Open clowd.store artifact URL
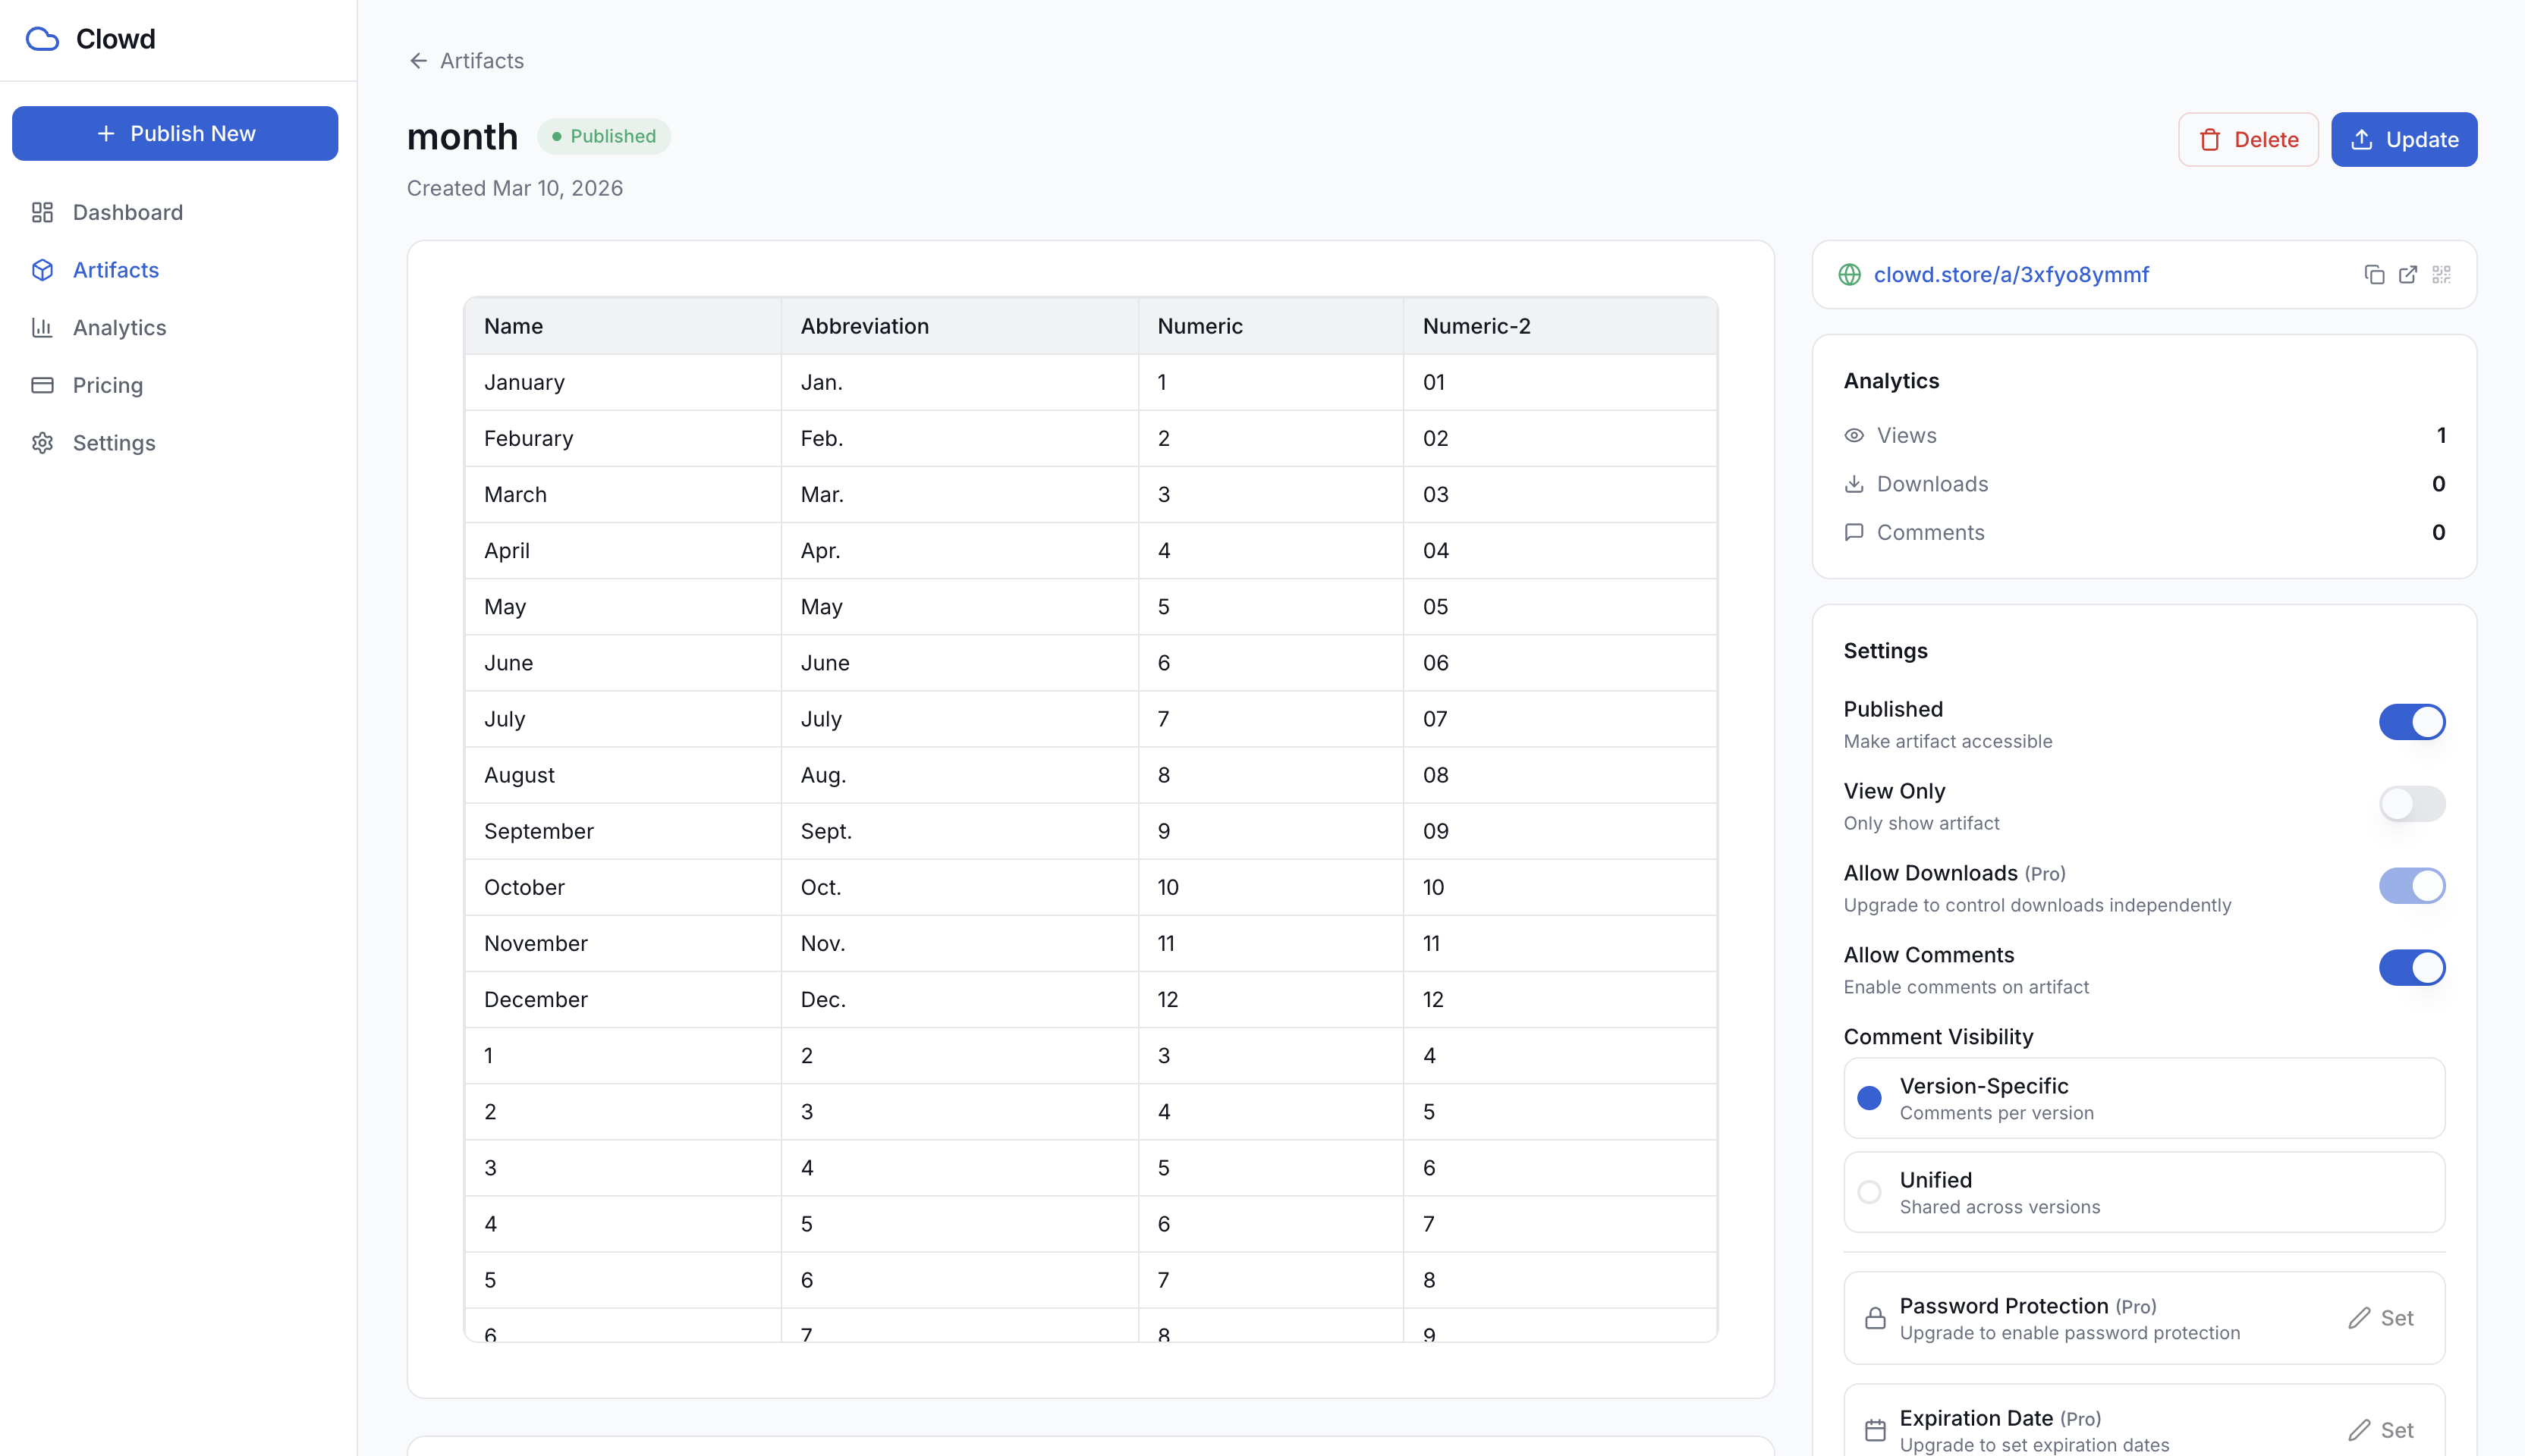Screen dimensions: 2525x1456 (x=2012, y=274)
